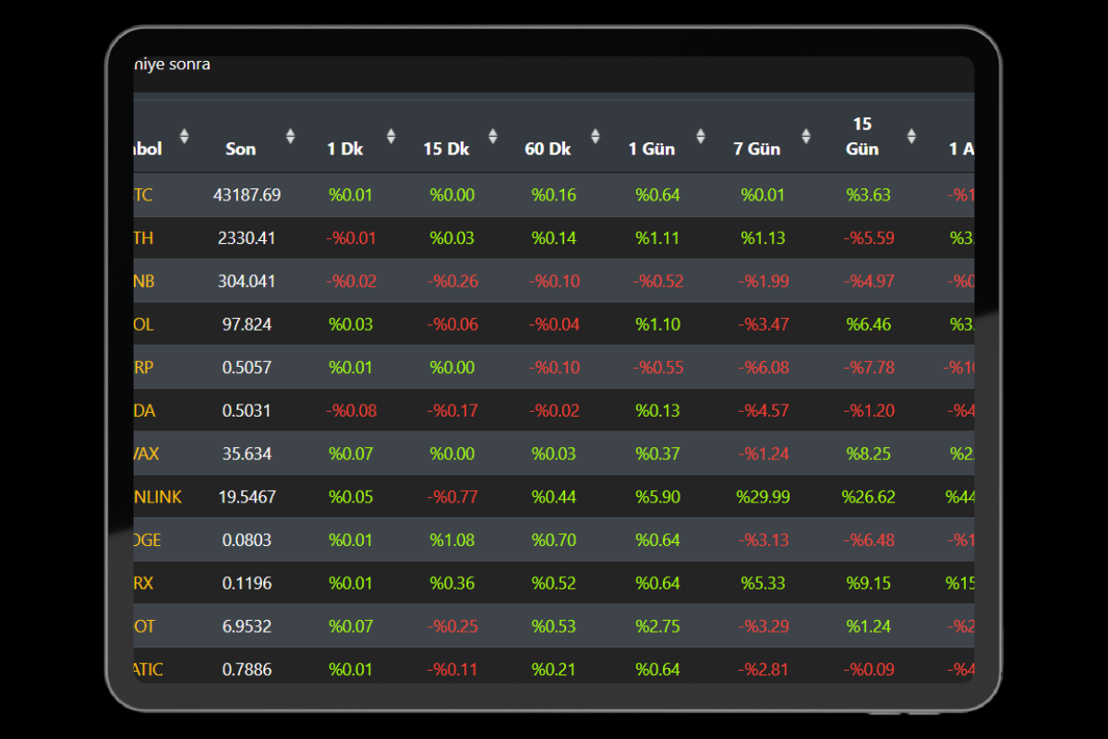Click the -%1.99 value
The width and height of the screenshot is (1108, 739).
click(763, 281)
